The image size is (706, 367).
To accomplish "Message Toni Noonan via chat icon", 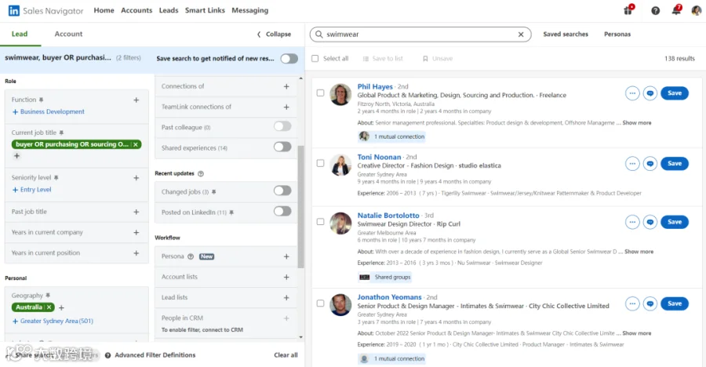I will pos(650,163).
